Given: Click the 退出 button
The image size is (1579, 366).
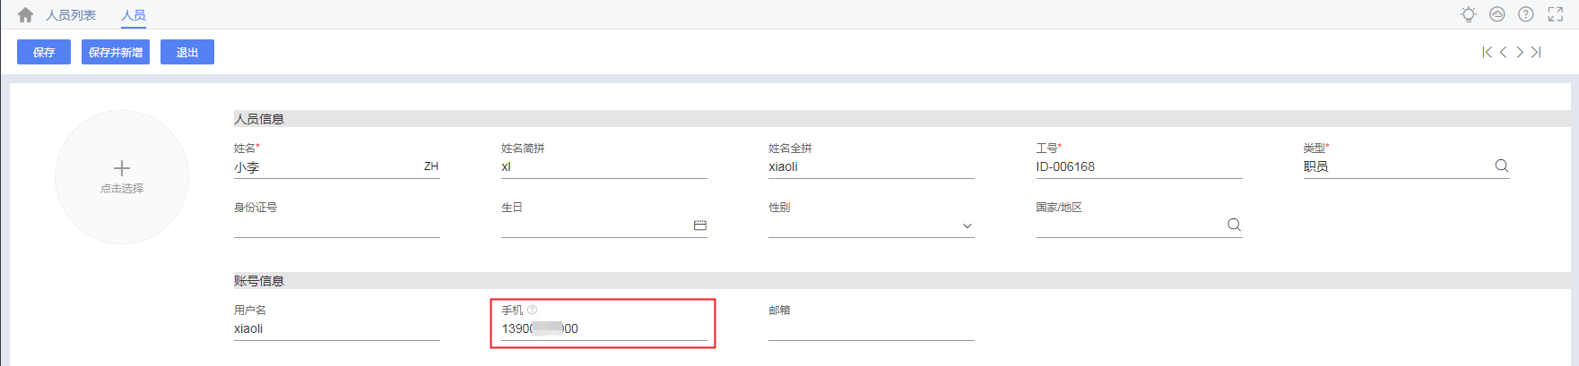Looking at the screenshot, I should 187,53.
